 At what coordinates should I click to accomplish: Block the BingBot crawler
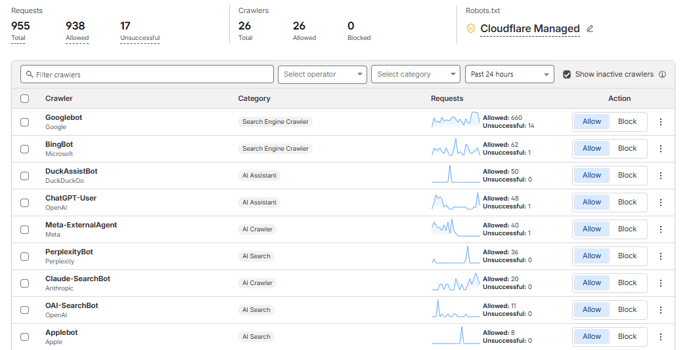(627, 149)
